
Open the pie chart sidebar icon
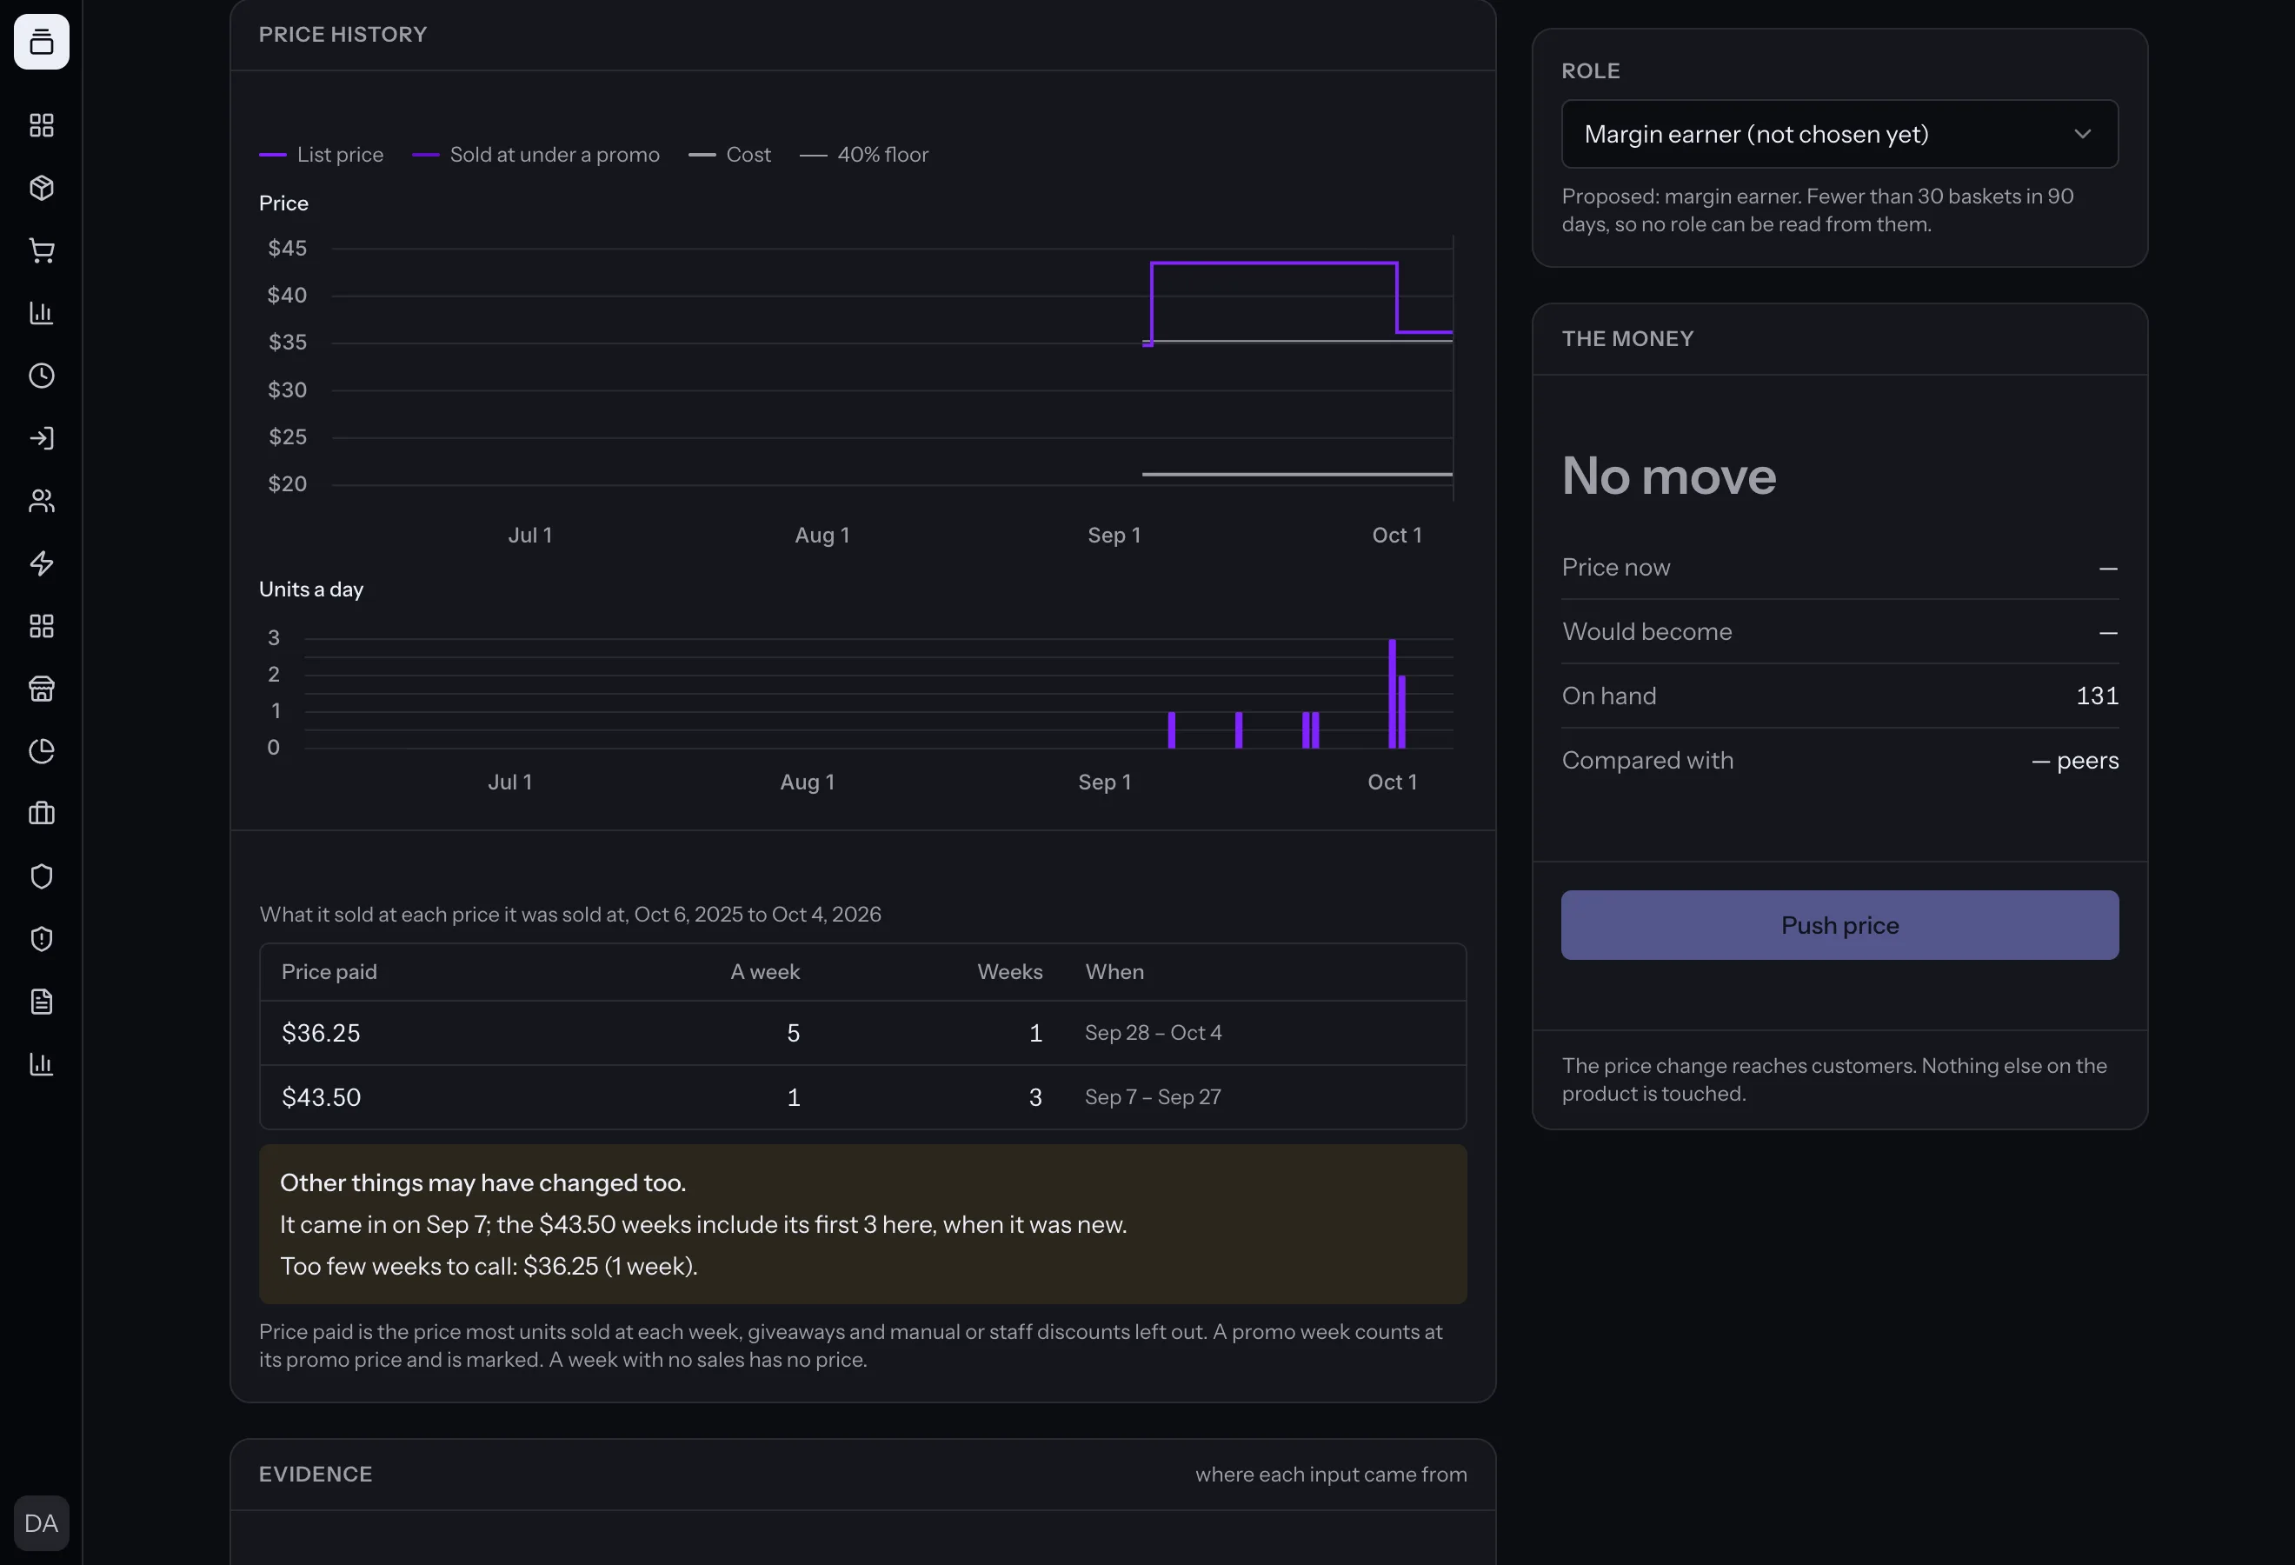coord(42,751)
